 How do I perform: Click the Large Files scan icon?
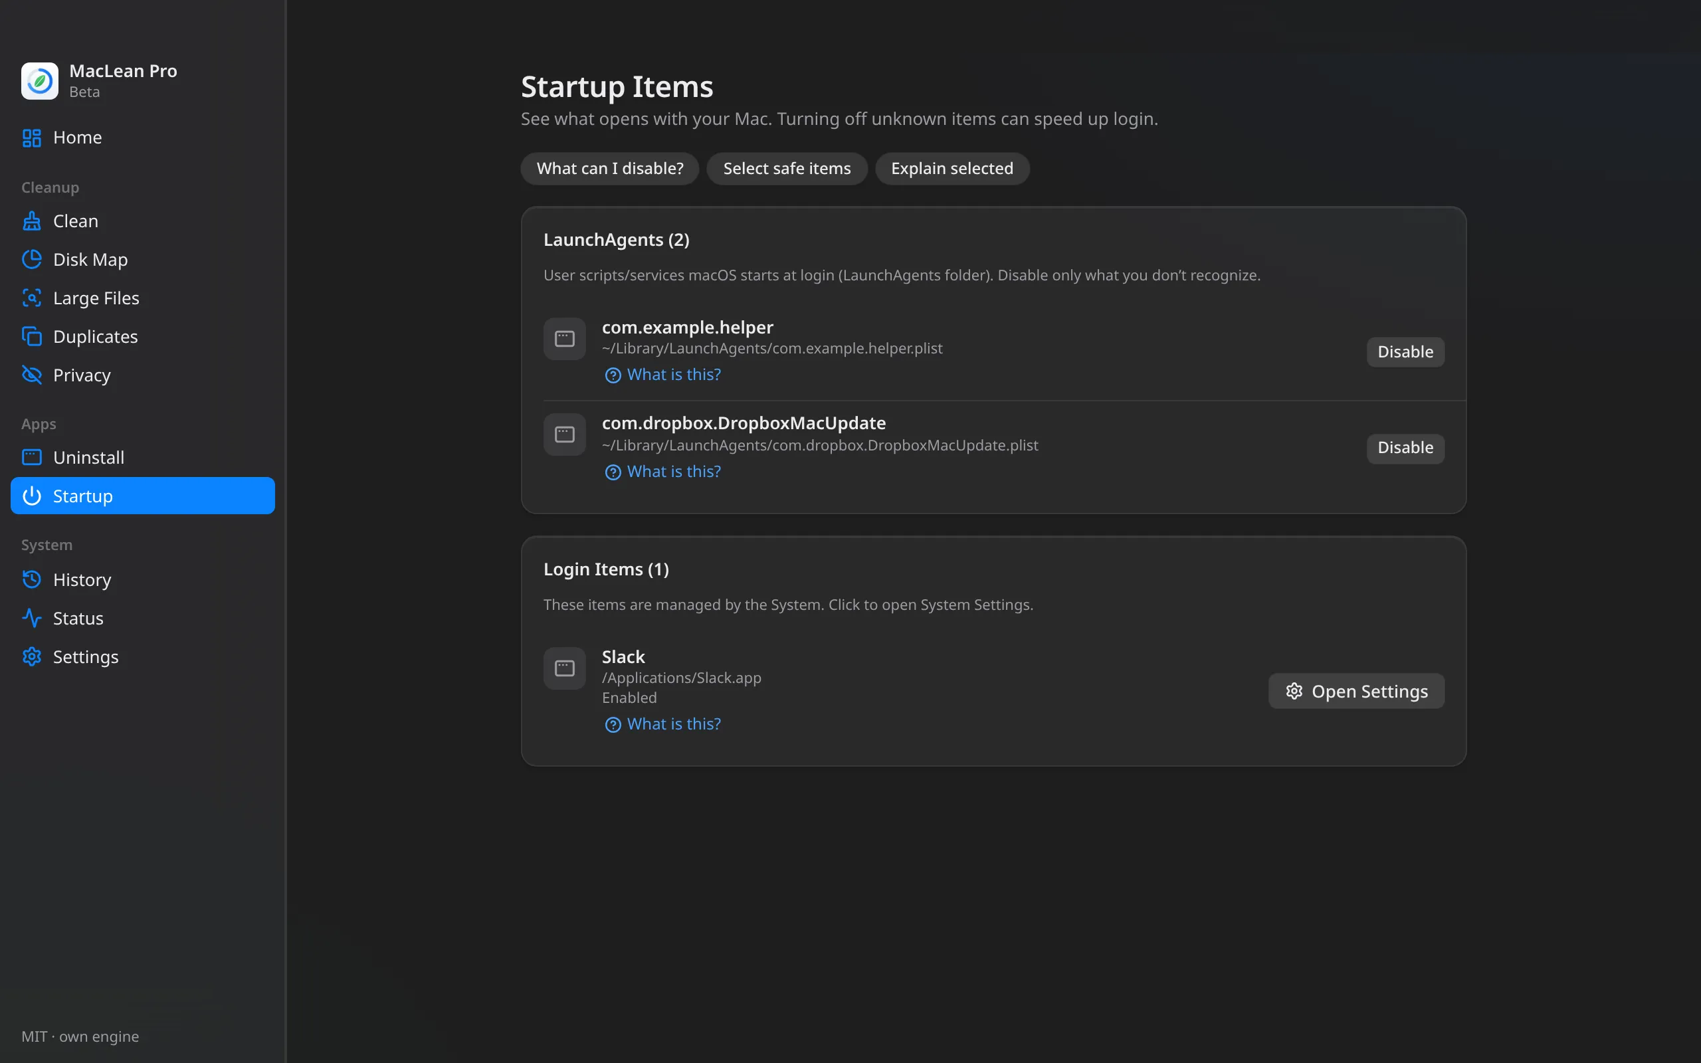(32, 298)
